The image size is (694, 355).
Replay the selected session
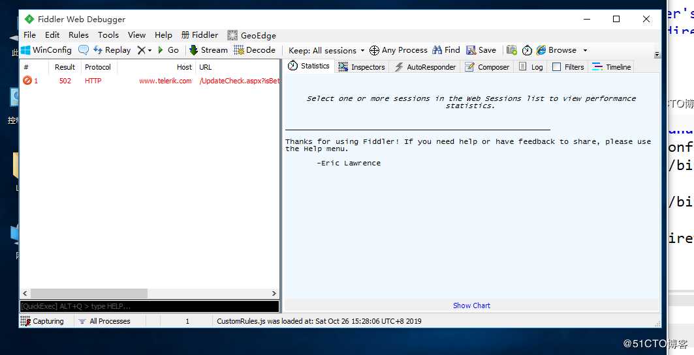tap(112, 50)
